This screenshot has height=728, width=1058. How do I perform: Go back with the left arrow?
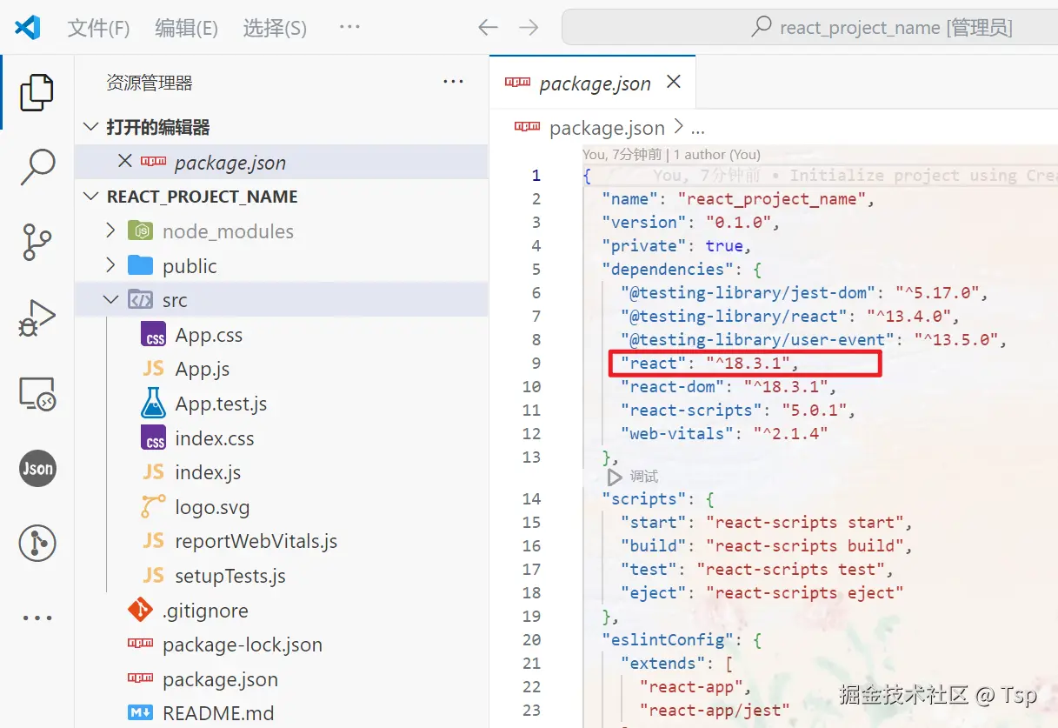click(488, 28)
